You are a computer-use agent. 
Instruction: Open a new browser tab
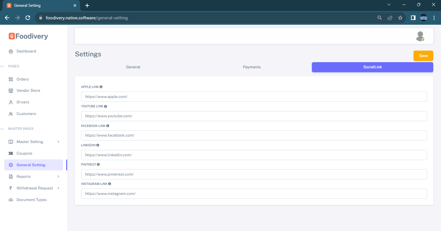(87, 5)
